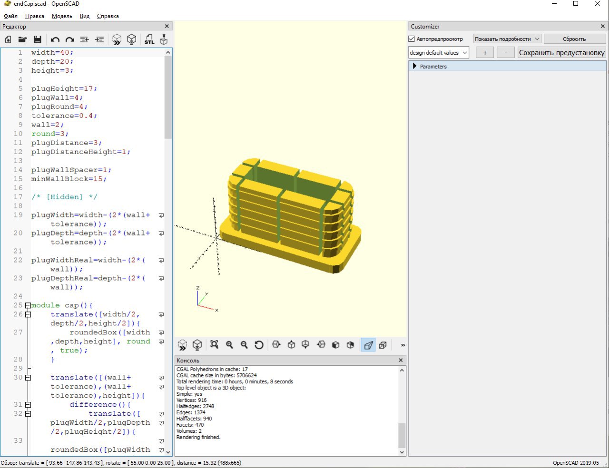Image resolution: width=609 pixels, height=468 pixels.
Task: Close the Консоль panel
Action: point(401,360)
